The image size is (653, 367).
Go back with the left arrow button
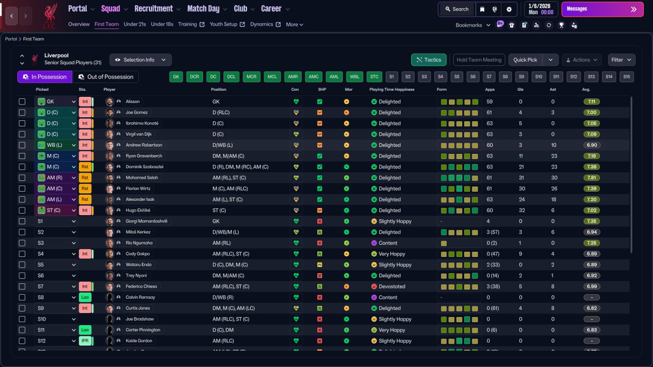[x=12, y=16]
